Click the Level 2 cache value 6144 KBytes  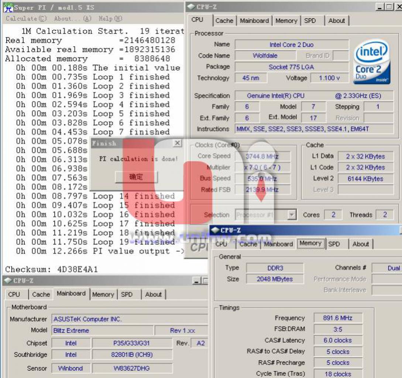(x=365, y=179)
